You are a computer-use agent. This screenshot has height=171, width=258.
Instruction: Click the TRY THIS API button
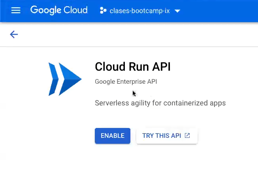tap(167, 136)
